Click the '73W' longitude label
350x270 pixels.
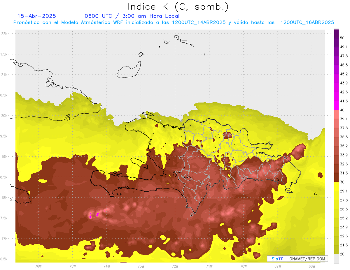(x=141, y=266)
